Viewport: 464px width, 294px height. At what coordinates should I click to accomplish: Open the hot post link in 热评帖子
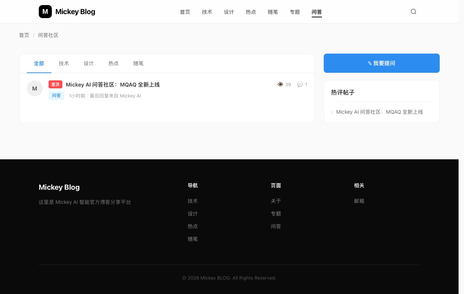point(380,112)
